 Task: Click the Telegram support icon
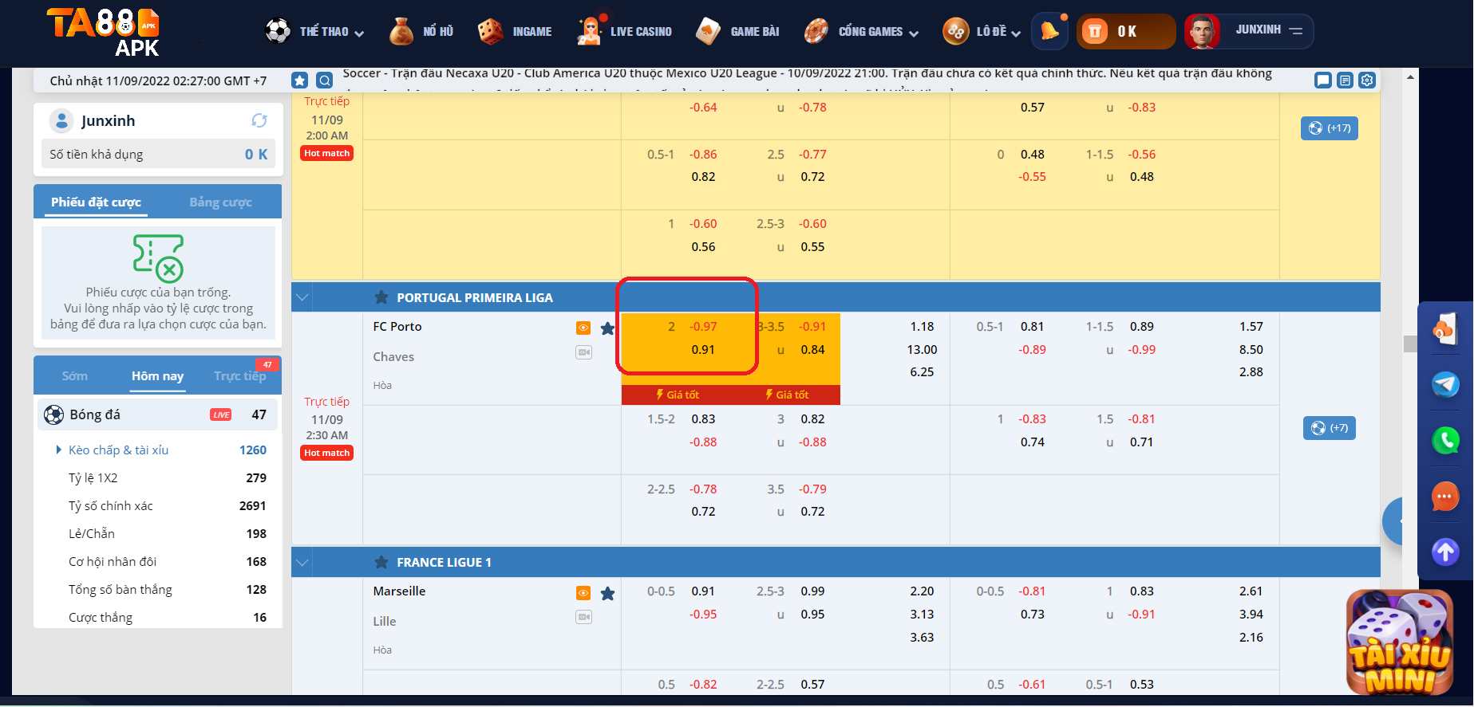click(1445, 384)
